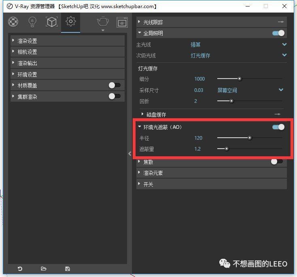The width and height of the screenshot is (297, 277).
Task: Switch to the settings gear tab
Action: (71, 21)
